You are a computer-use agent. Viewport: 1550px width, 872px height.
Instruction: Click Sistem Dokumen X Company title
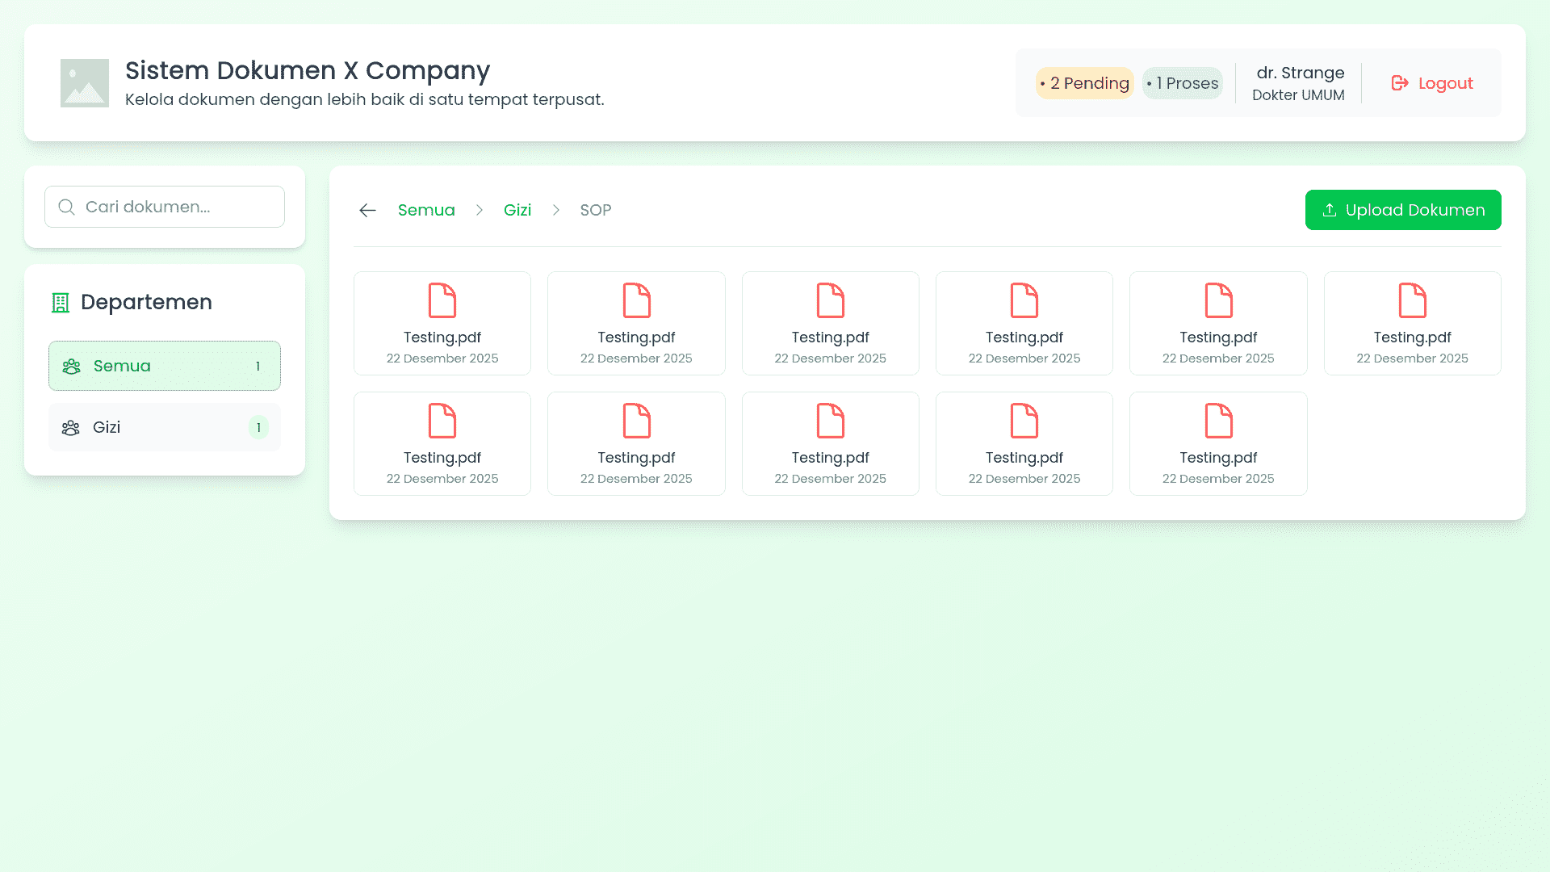pos(308,71)
